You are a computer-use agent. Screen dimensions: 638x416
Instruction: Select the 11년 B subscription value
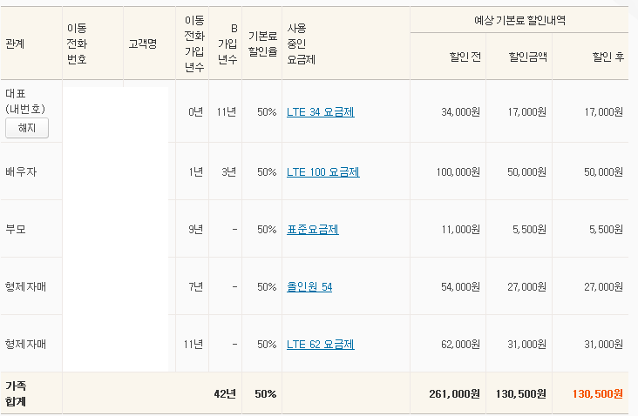coord(227,111)
